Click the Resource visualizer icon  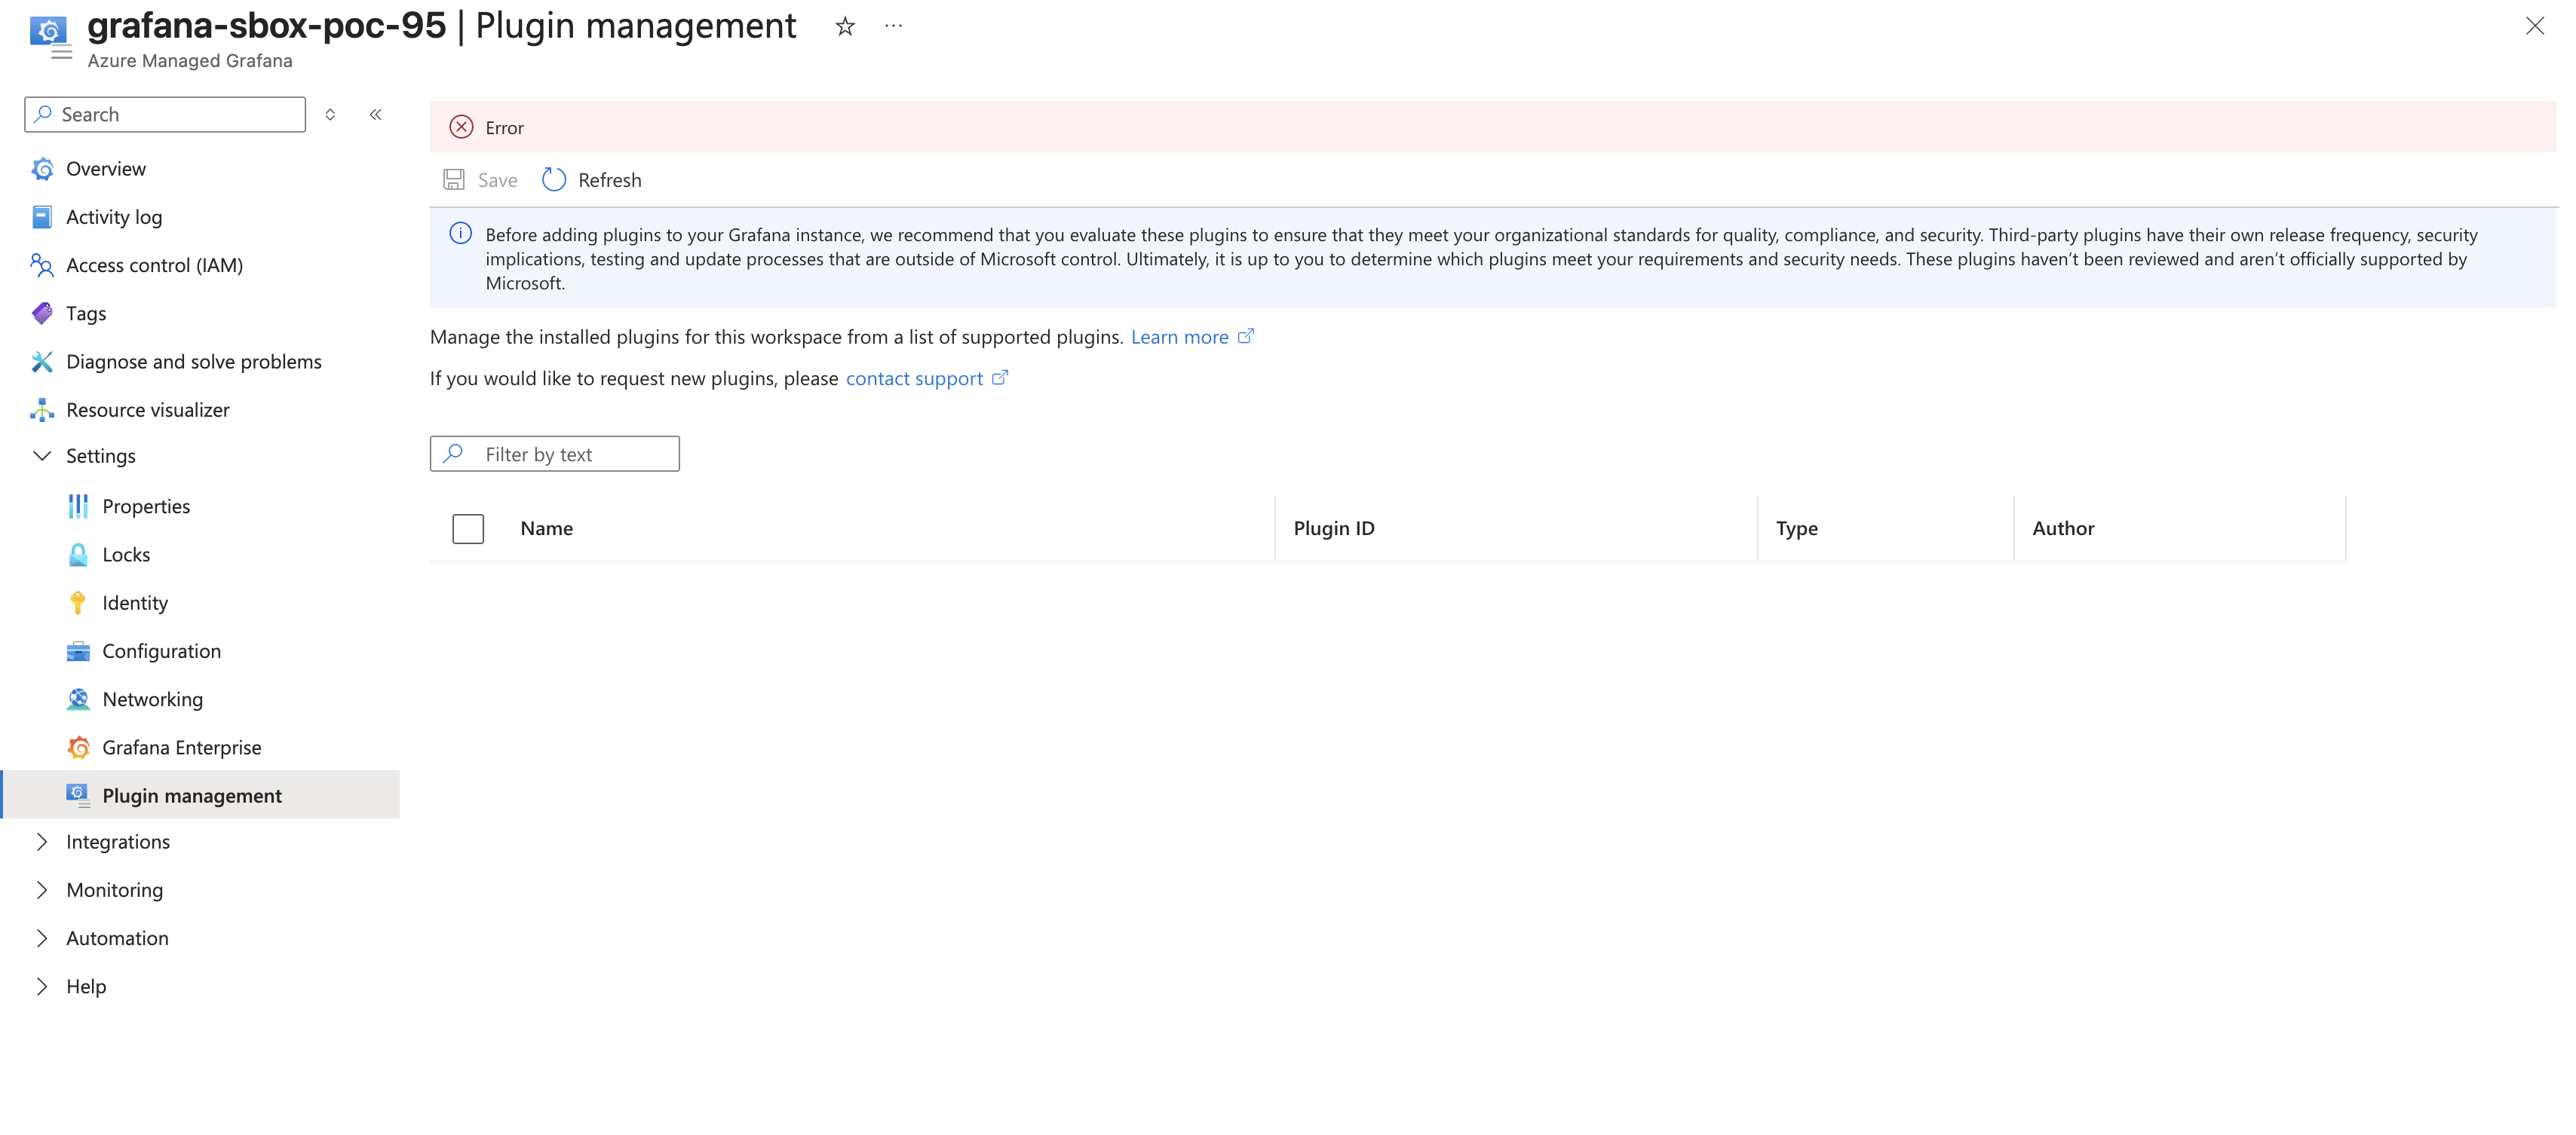pyautogui.click(x=42, y=410)
